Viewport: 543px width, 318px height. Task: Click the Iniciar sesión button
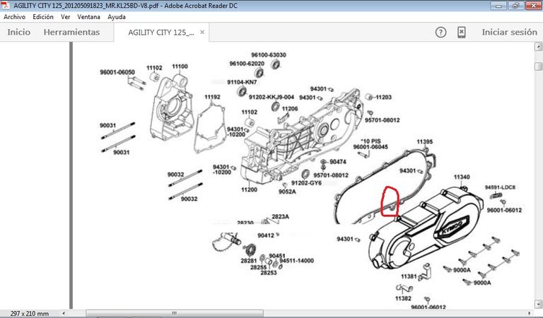coord(509,33)
